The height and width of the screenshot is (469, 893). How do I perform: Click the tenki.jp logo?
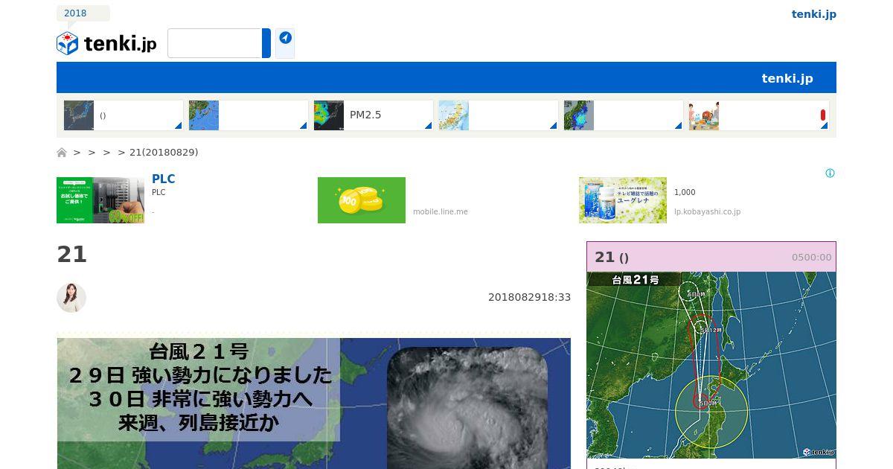pyautogui.click(x=106, y=43)
